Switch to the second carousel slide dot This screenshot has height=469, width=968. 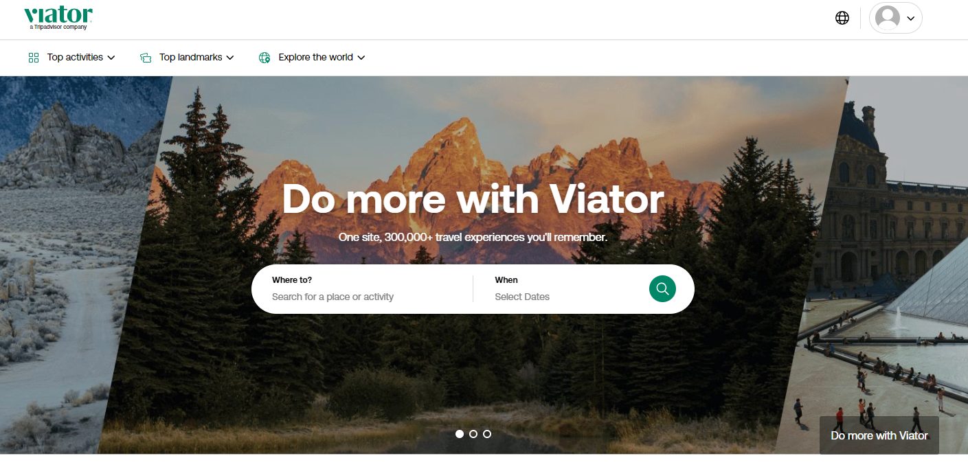473,434
